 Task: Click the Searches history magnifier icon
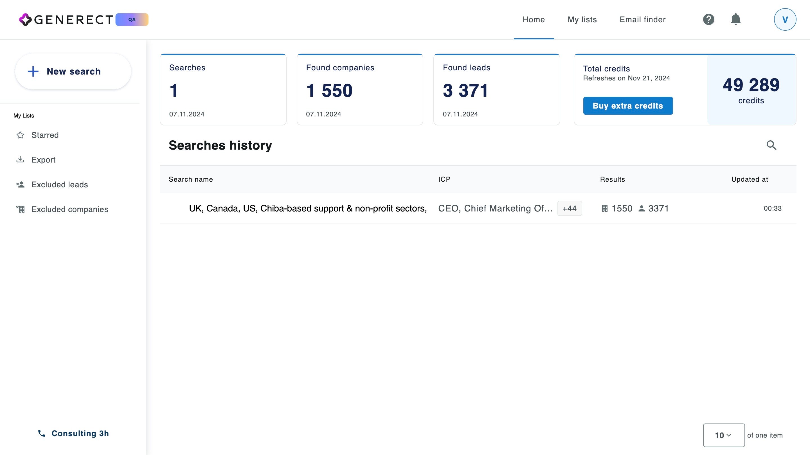click(x=771, y=145)
